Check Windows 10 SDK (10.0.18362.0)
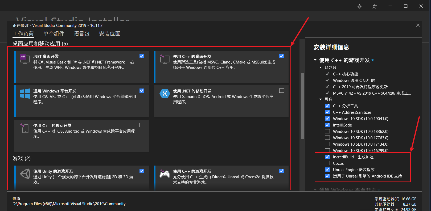 (327, 131)
